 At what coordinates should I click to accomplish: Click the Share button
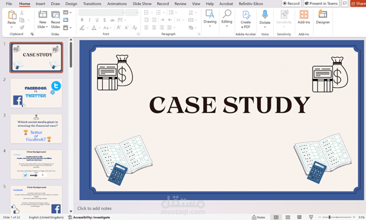point(358,4)
